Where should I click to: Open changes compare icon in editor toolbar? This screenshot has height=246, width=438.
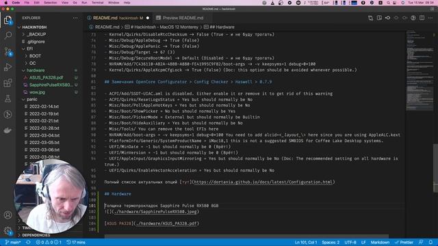(x=370, y=18)
